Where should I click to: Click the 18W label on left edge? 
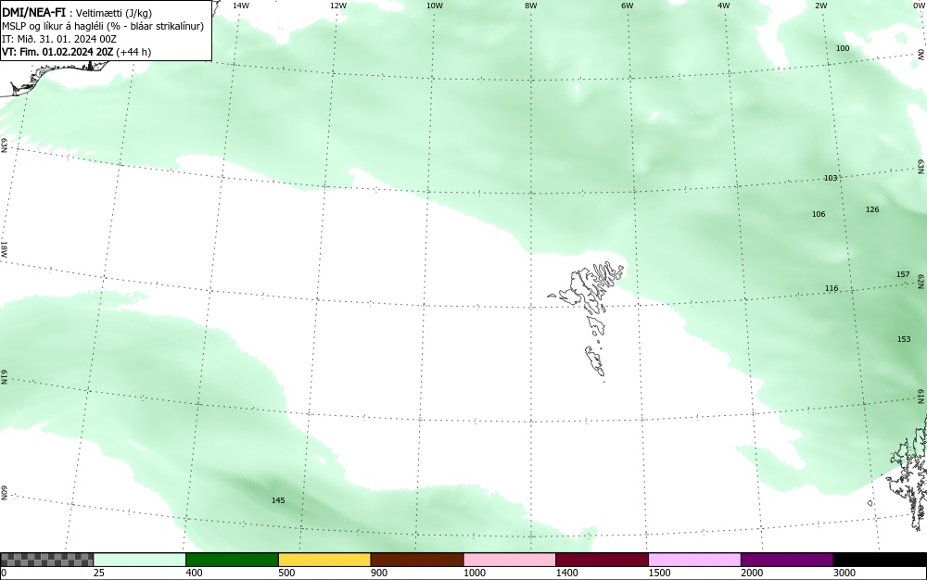4,248
